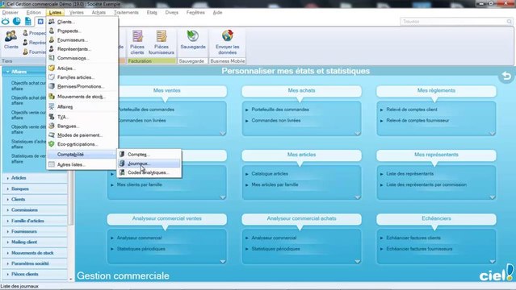The width and height of the screenshot is (516, 290).
Task: Open the Edition menu
Action: [34, 12]
